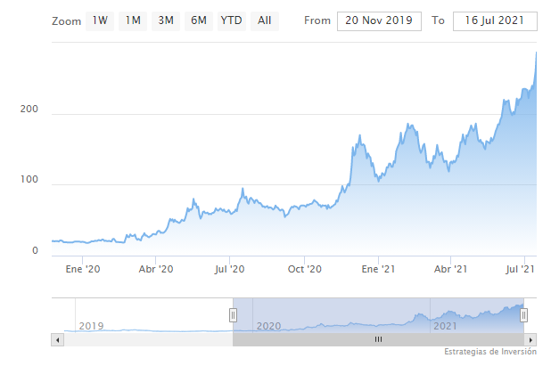Screen dimensions: 551x366
Task: Click the horizontal scrollbar thumb grip
Action: (x=378, y=339)
